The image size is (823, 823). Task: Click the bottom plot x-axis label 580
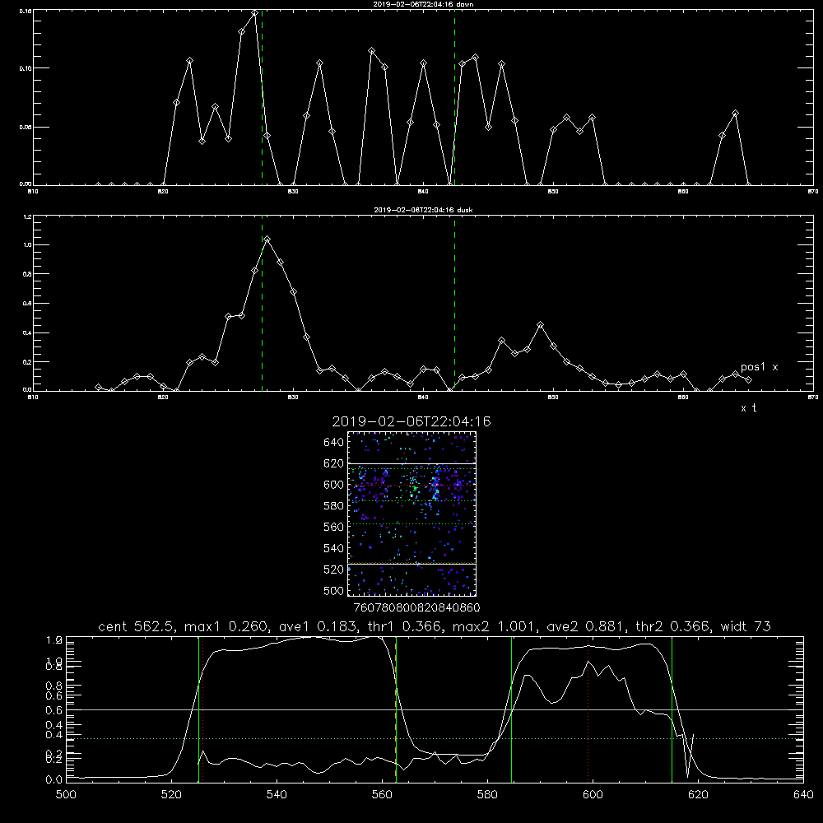coord(487,795)
